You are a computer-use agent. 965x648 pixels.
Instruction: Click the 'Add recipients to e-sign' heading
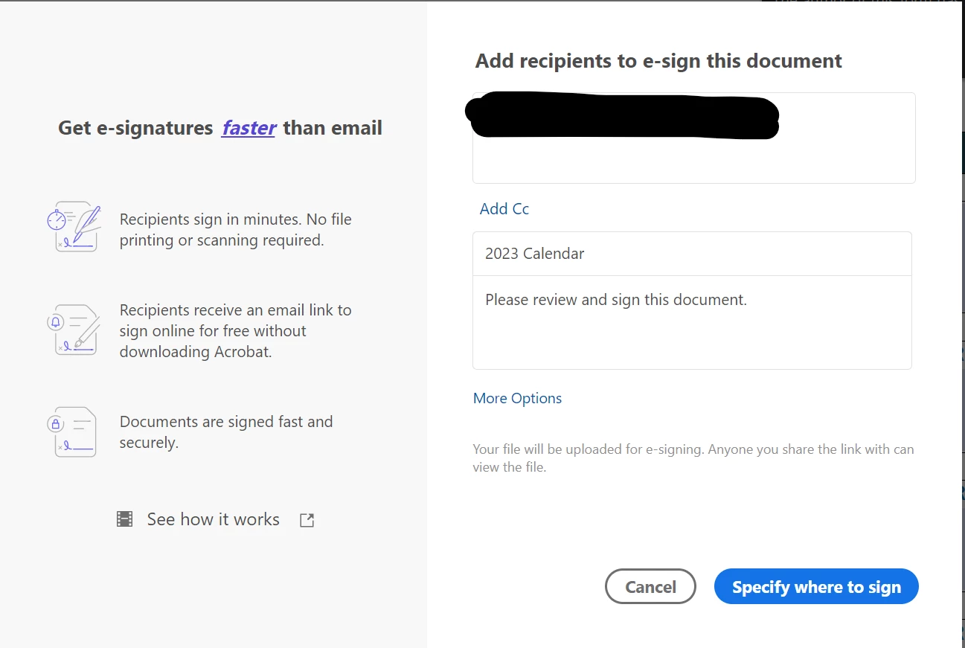pyautogui.click(x=658, y=61)
